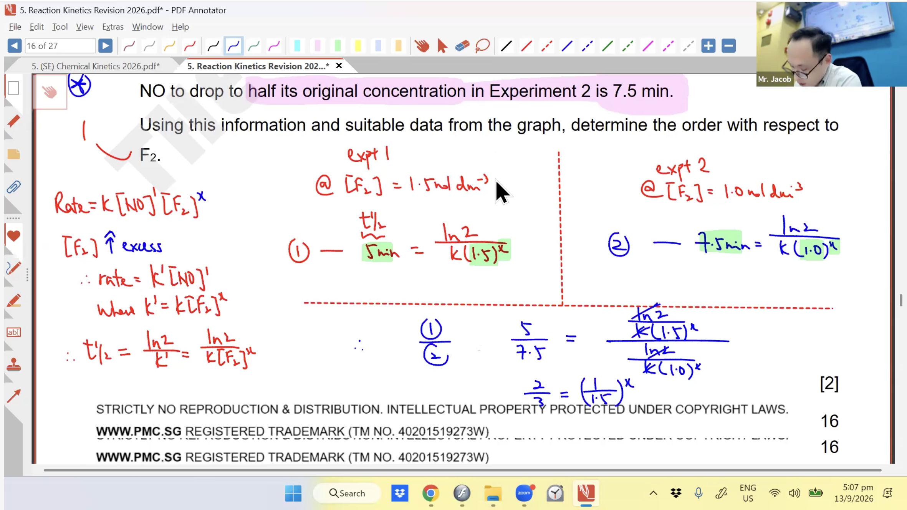The width and height of the screenshot is (907, 510).
Task: Activate the pan hand tool
Action: (422, 46)
